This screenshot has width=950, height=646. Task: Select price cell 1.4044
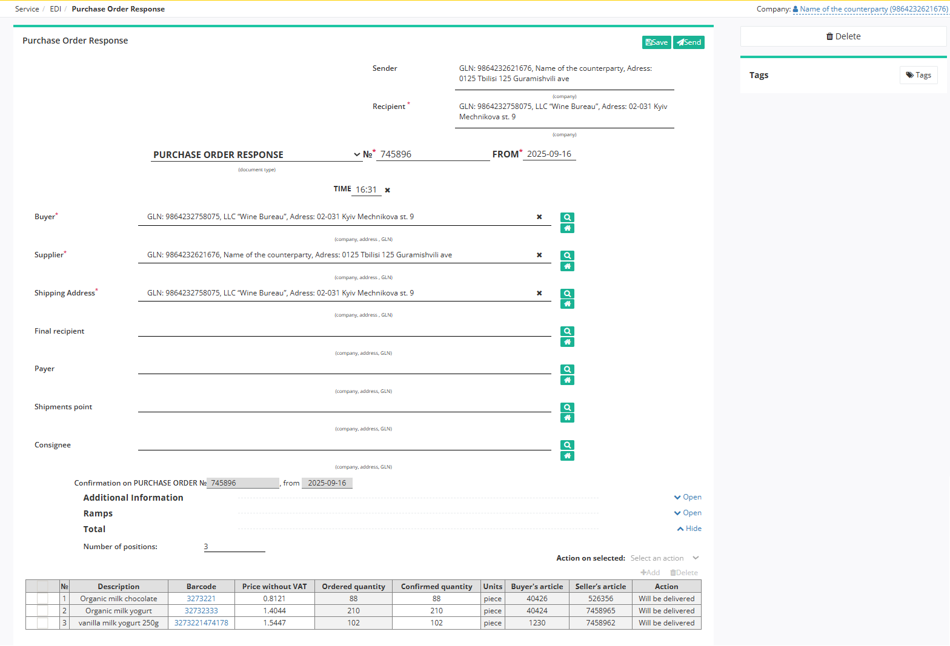click(x=274, y=611)
